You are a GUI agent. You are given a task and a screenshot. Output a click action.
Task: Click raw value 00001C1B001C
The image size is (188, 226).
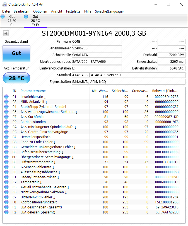click(x=167, y=162)
